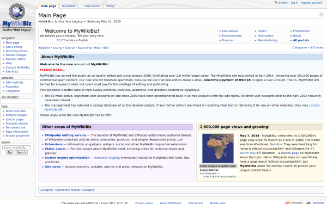Open the Retail portal link
Viewport: 327px width, 204px height.
point(297,36)
